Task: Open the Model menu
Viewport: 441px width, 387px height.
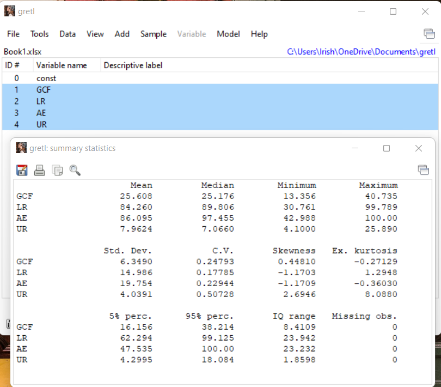Action: point(228,34)
